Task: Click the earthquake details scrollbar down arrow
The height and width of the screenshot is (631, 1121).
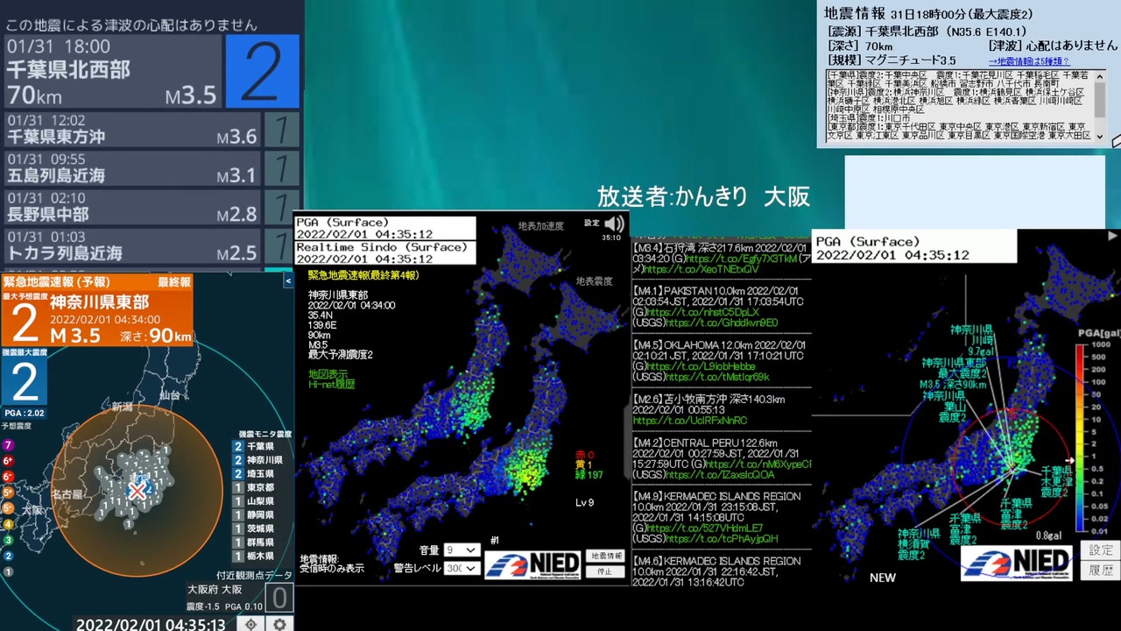Action: coord(1099,137)
